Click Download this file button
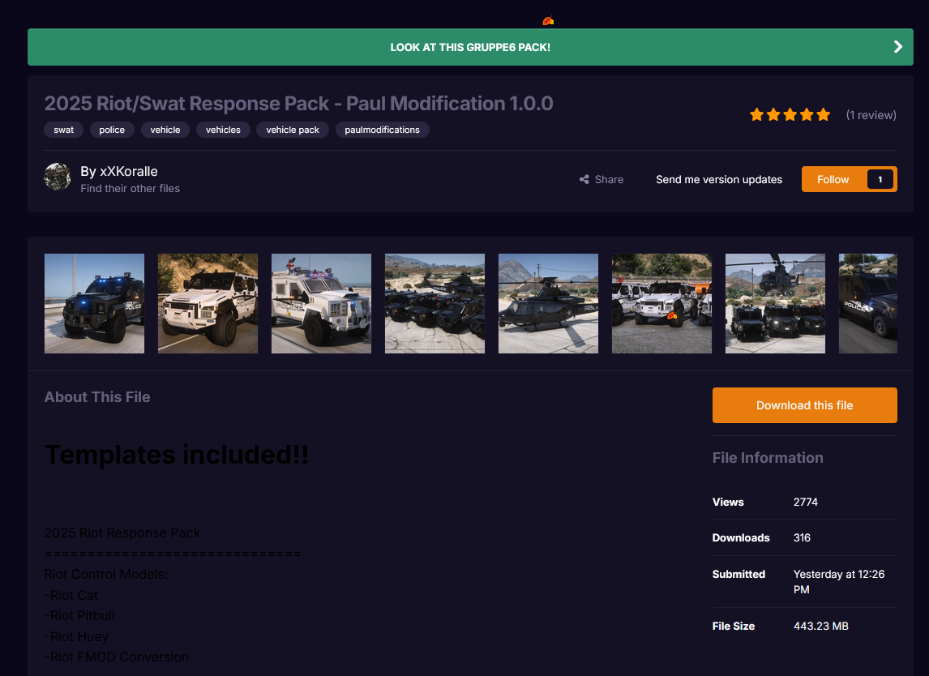 pyautogui.click(x=804, y=405)
